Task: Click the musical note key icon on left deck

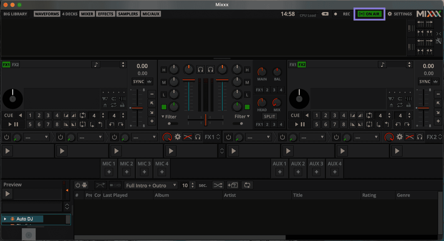Action: pos(96,65)
